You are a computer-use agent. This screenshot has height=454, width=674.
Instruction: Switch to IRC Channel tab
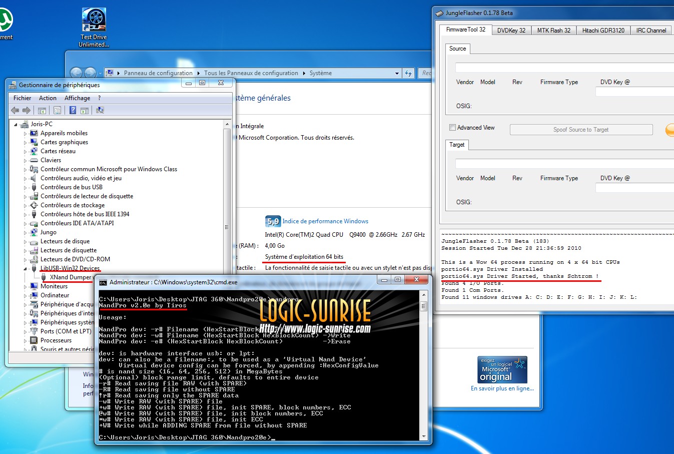pos(651,31)
